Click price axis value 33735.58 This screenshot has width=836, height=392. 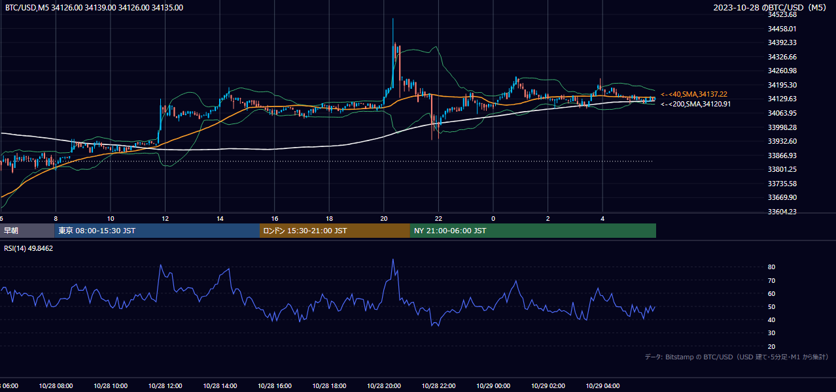[782, 184]
